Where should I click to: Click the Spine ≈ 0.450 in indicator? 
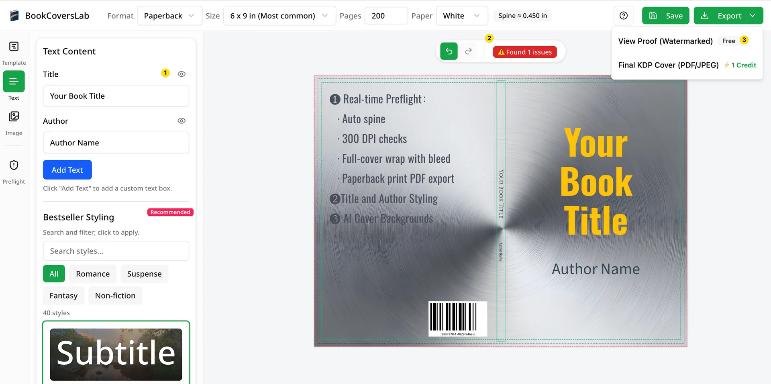pyautogui.click(x=523, y=16)
